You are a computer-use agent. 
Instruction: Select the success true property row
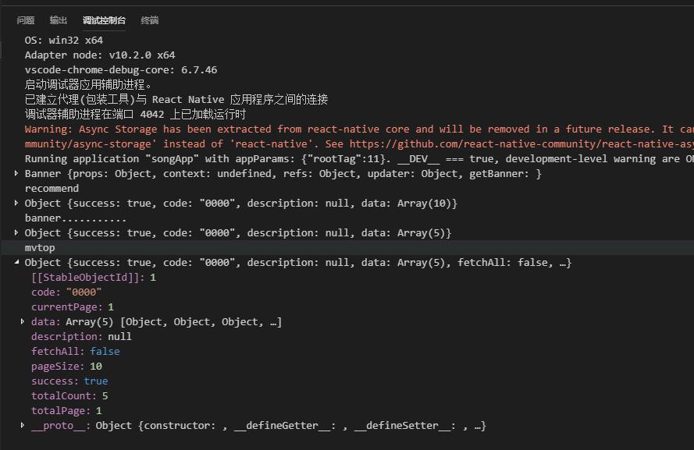(69, 381)
